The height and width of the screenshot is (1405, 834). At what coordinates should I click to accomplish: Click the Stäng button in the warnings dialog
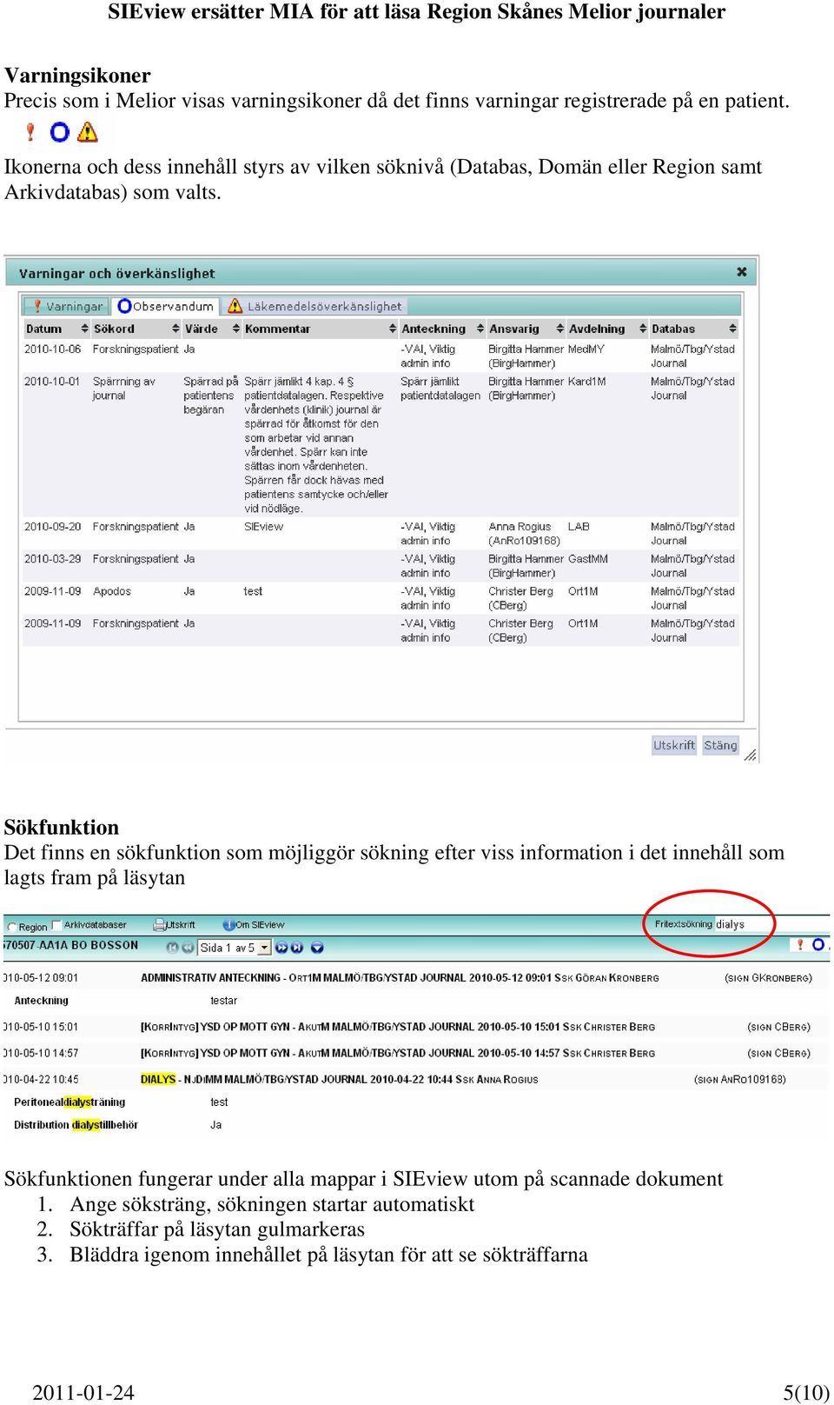point(720,745)
